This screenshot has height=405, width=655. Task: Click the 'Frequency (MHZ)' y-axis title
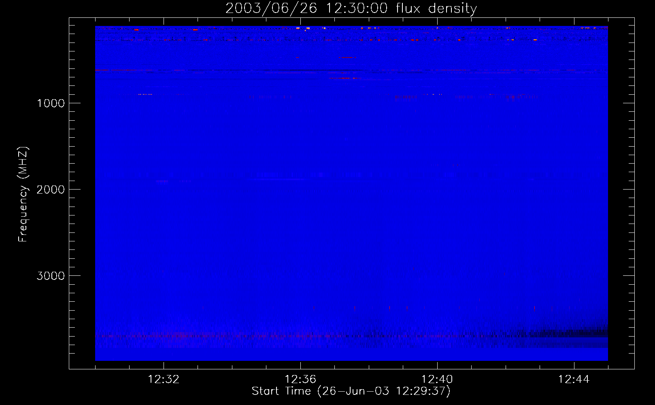point(23,194)
